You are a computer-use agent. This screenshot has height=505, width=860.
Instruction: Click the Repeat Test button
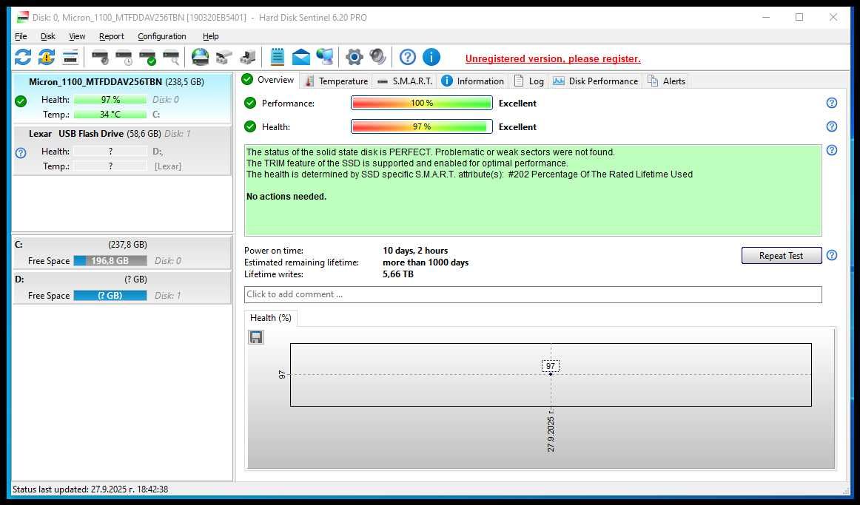[x=781, y=255]
